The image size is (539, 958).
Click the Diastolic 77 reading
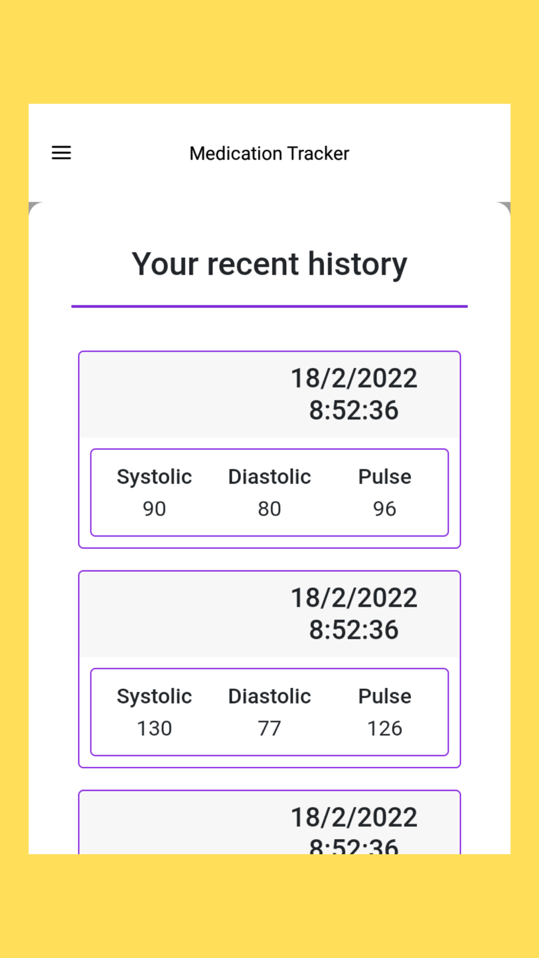point(269,728)
